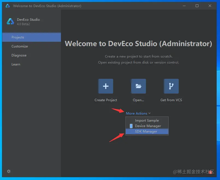Choose Device Manager menu entry
Viewport: 220px width, 180px height.
(147, 126)
